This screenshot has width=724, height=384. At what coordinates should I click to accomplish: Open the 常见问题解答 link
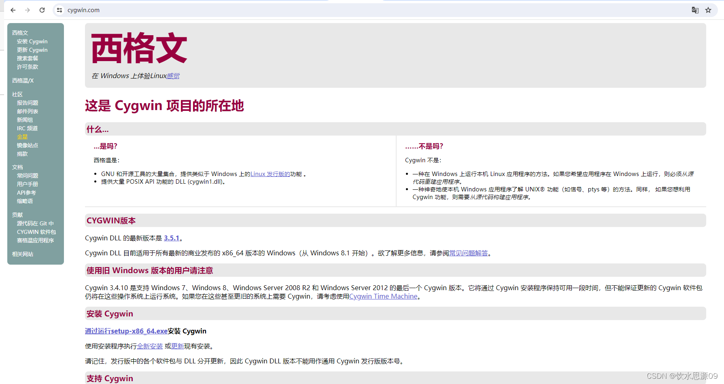[468, 253]
